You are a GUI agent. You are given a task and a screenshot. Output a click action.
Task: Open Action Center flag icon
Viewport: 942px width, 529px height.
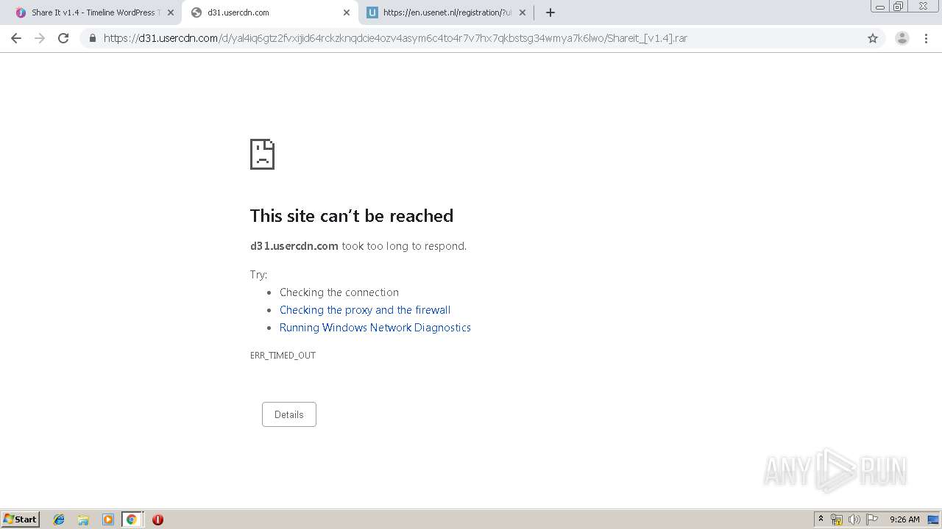pyautogui.click(x=872, y=519)
